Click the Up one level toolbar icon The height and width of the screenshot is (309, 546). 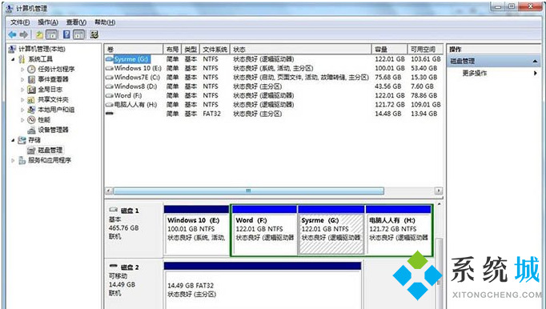39,34
